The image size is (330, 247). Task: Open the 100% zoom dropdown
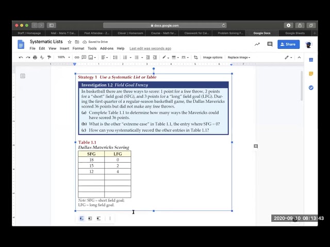63,57
